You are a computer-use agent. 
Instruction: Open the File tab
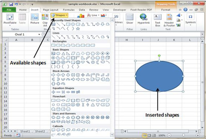(9, 10)
